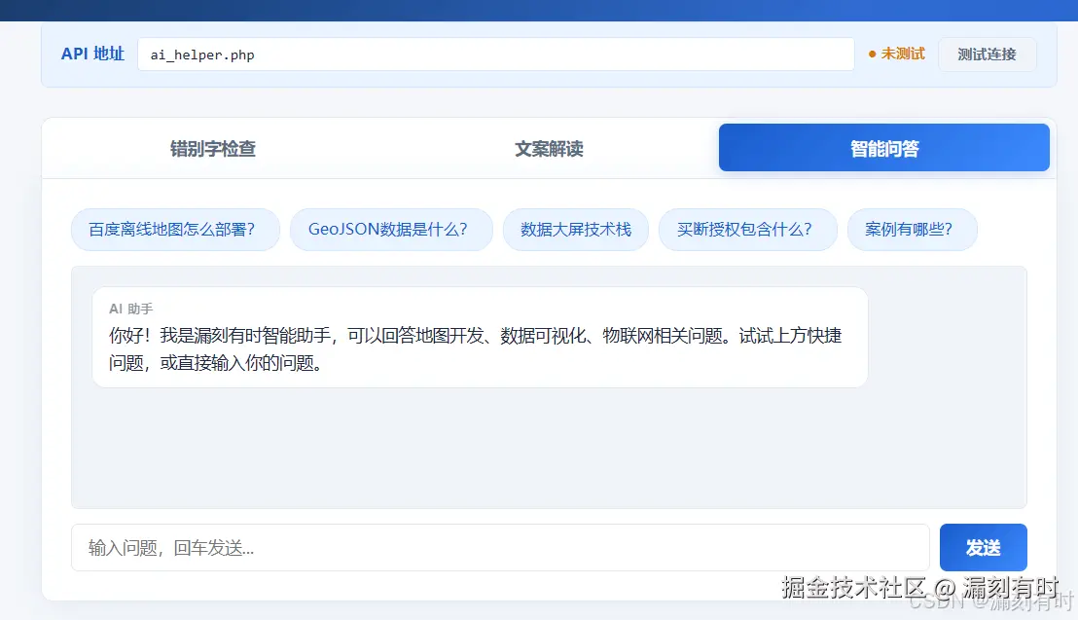Switch to the 错别字检查 tab

coord(213,148)
